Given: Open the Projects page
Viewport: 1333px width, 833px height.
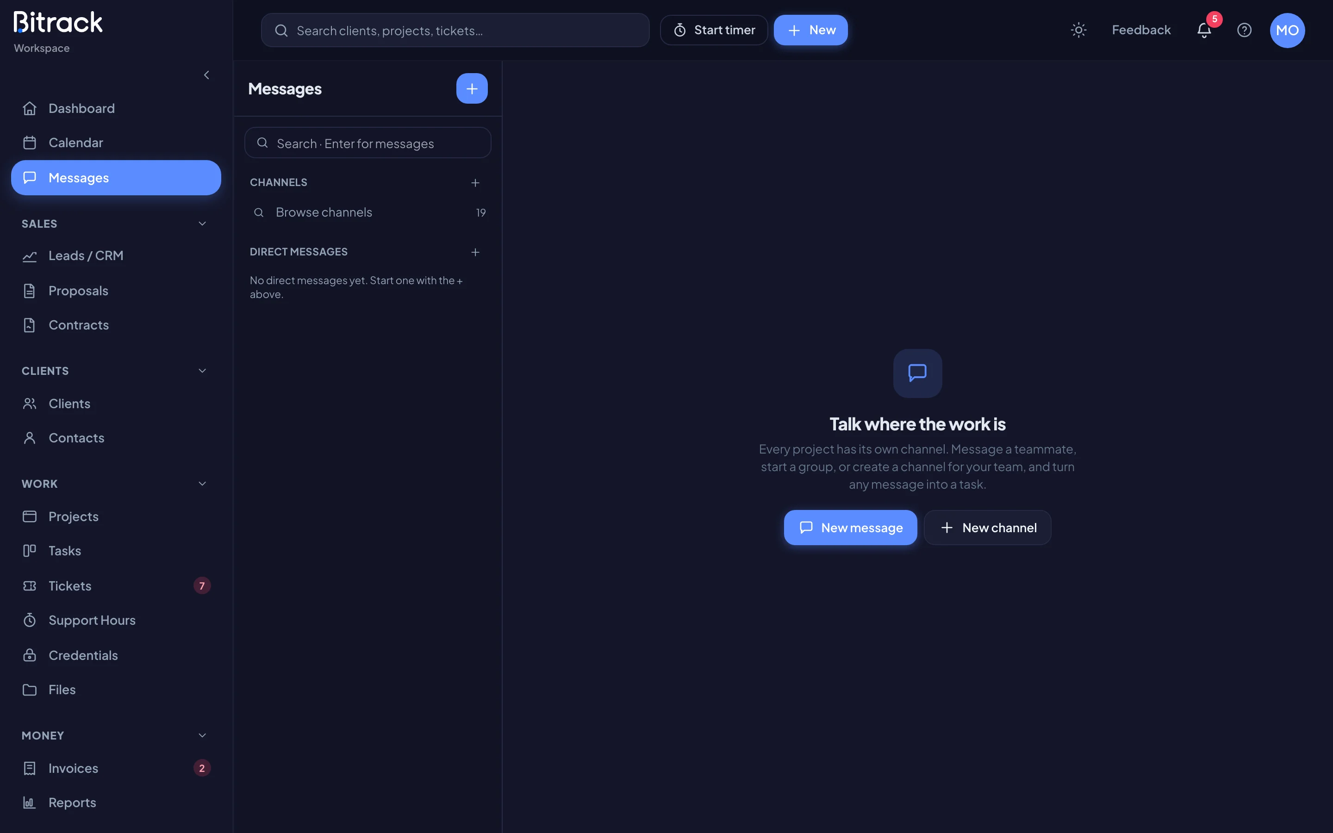Looking at the screenshot, I should point(116,516).
